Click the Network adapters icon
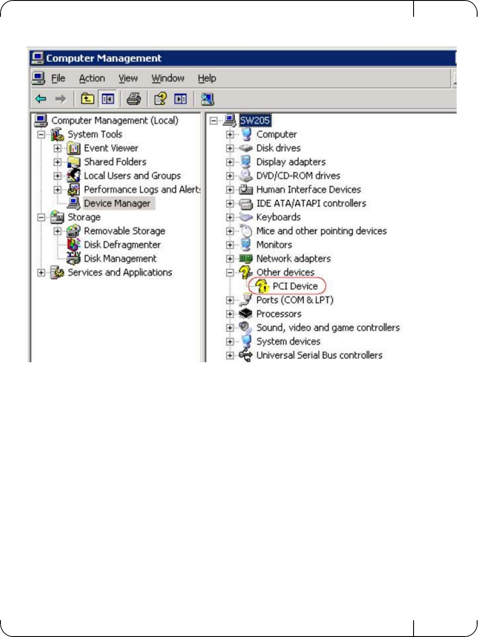 click(x=245, y=258)
